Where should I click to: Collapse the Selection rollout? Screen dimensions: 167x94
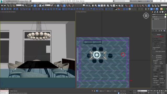159,34
